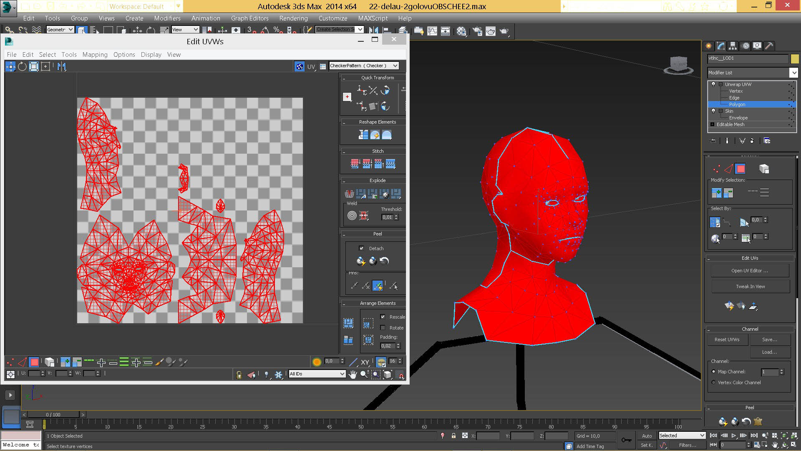Screen dimensions: 801x451
Task: Open the Graph Editors menu
Action: pos(249,18)
